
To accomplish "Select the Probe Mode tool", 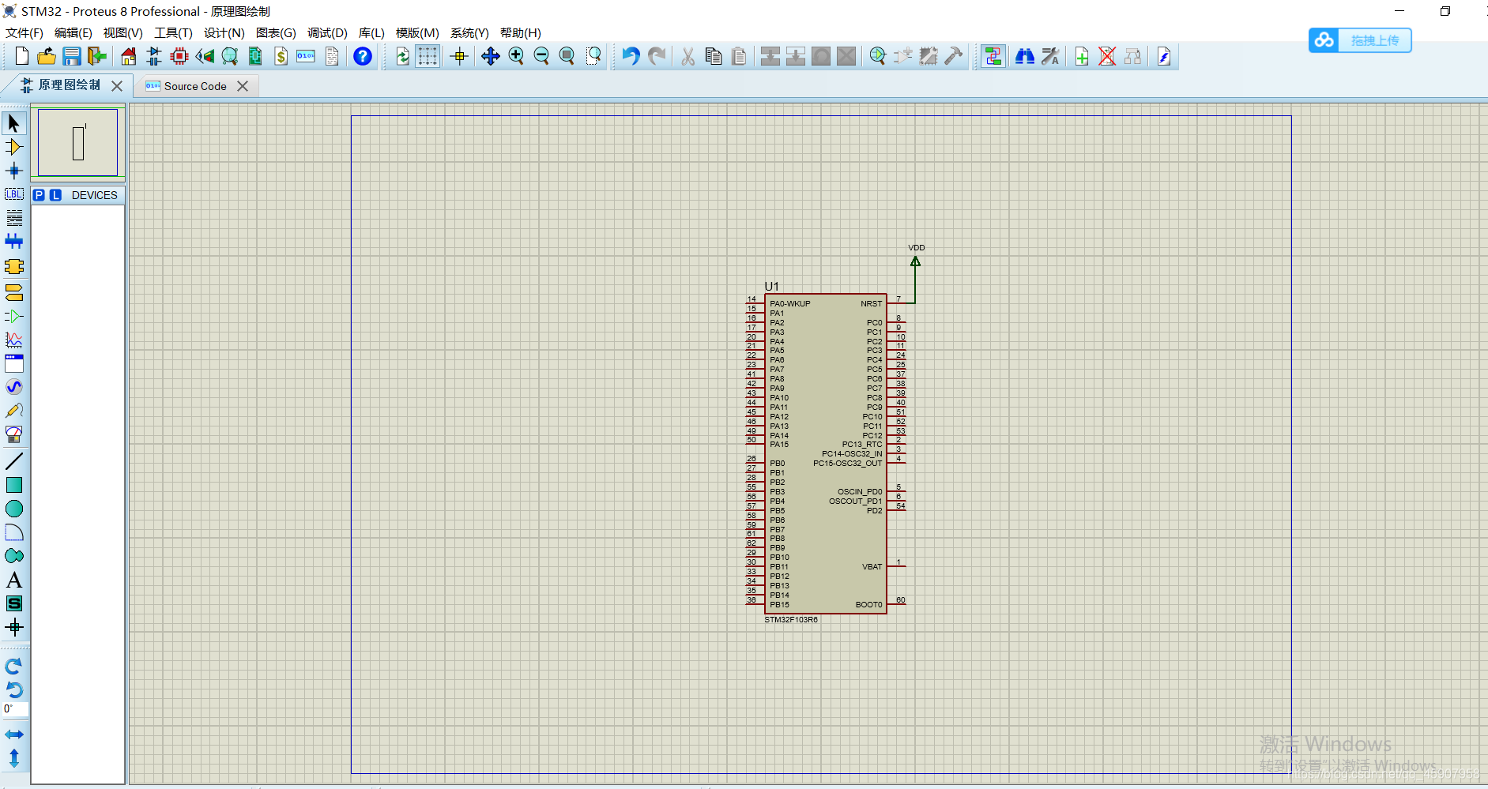I will pos(14,411).
